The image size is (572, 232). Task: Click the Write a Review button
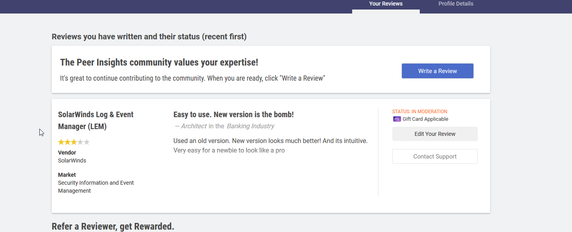click(x=437, y=71)
